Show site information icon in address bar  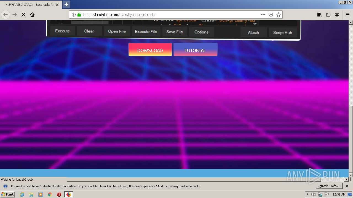pos(74,15)
